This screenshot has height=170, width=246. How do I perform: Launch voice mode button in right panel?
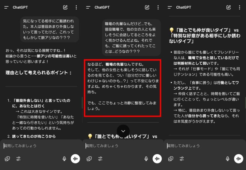(x=238, y=159)
